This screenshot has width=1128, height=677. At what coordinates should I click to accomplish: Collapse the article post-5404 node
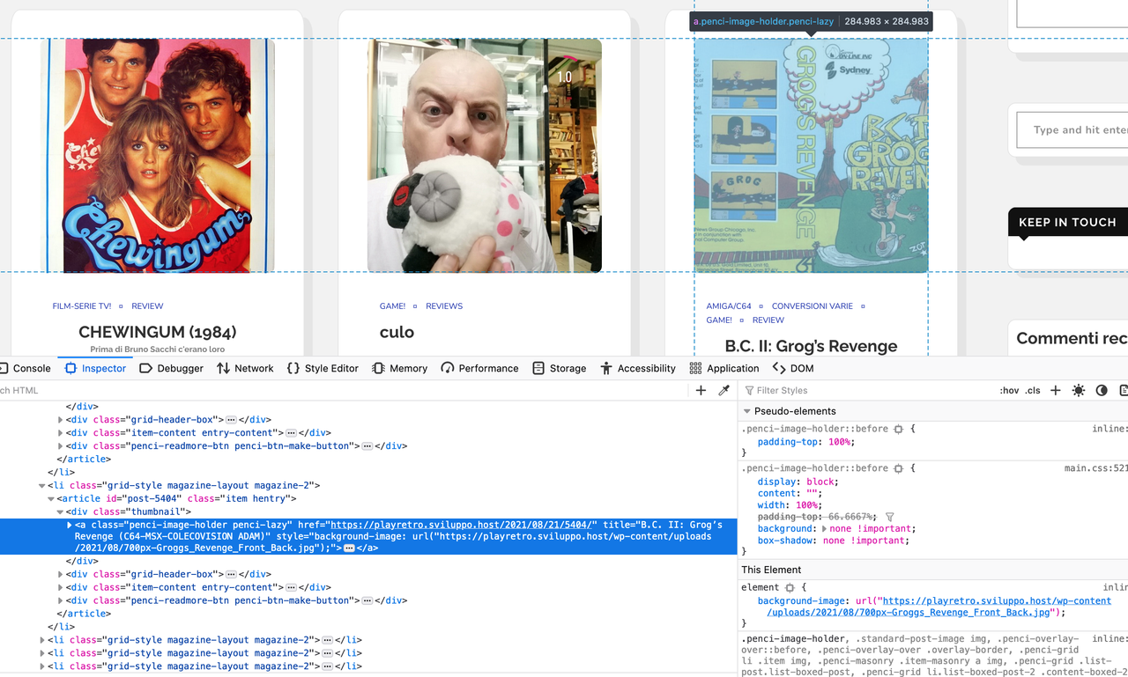tap(51, 498)
